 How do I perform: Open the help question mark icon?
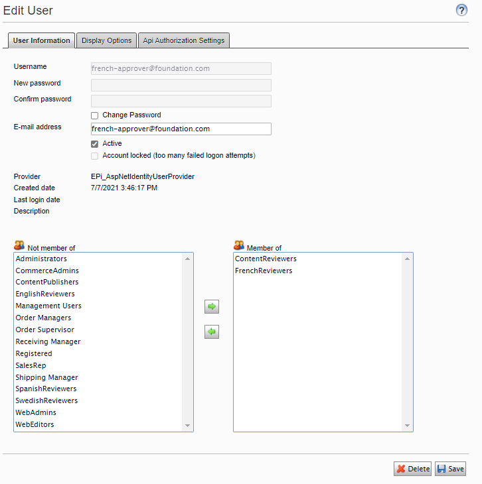pyautogui.click(x=461, y=10)
